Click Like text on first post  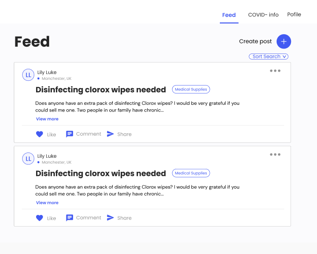(51, 135)
